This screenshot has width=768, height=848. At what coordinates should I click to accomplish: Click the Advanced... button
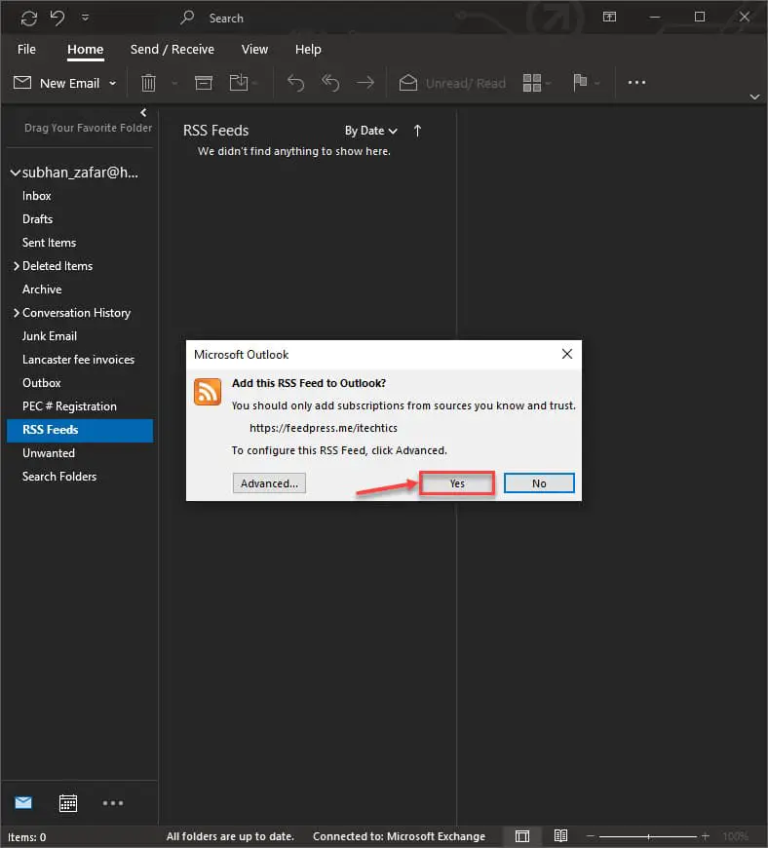pyautogui.click(x=269, y=482)
